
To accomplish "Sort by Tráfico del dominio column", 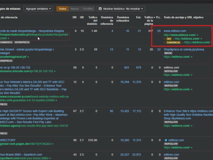I will [92, 21].
